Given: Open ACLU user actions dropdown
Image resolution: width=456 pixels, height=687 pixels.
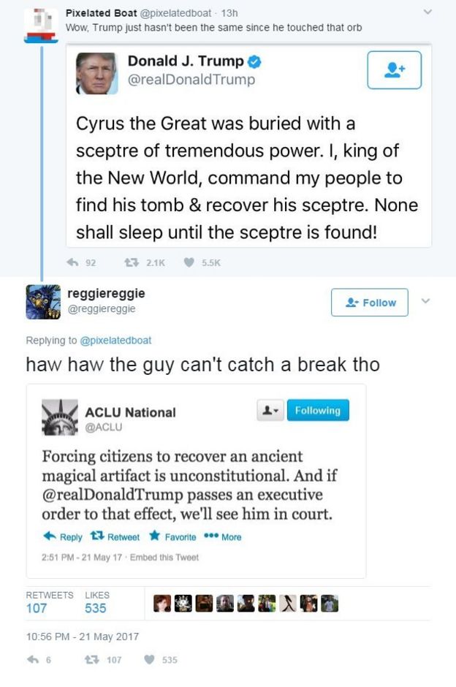Looking at the screenshot, I should pyautogui.click(x=269, y=411).
